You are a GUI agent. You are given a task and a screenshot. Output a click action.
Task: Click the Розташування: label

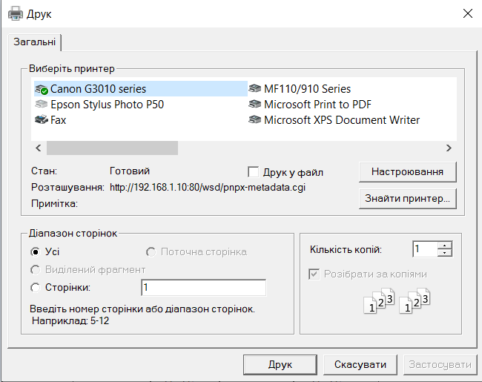point(67,187)
